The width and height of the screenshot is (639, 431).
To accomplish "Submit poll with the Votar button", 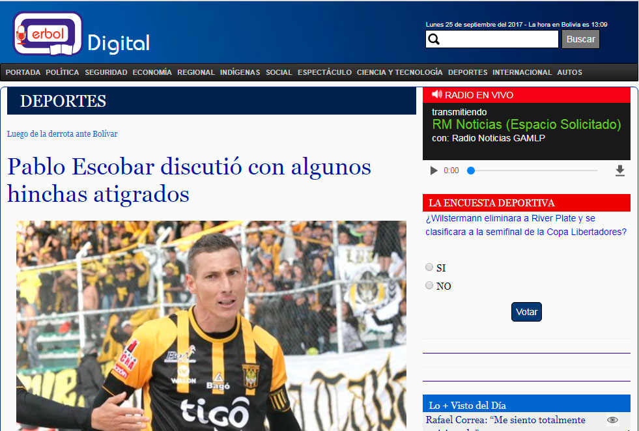I will pos(526,312).
